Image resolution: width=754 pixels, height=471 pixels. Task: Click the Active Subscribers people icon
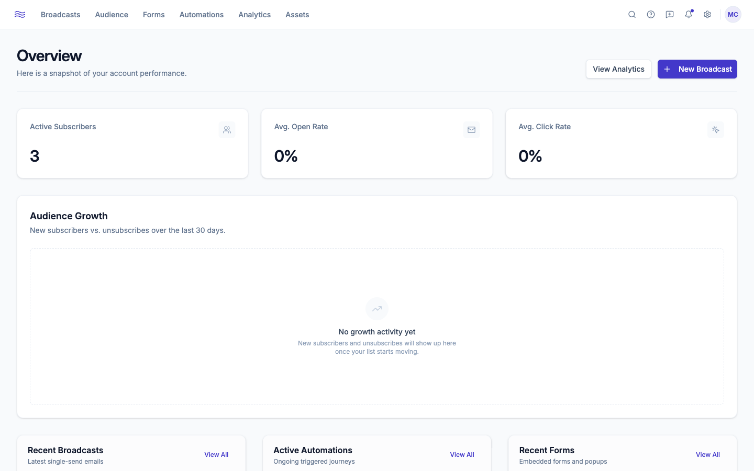[227, 130]
